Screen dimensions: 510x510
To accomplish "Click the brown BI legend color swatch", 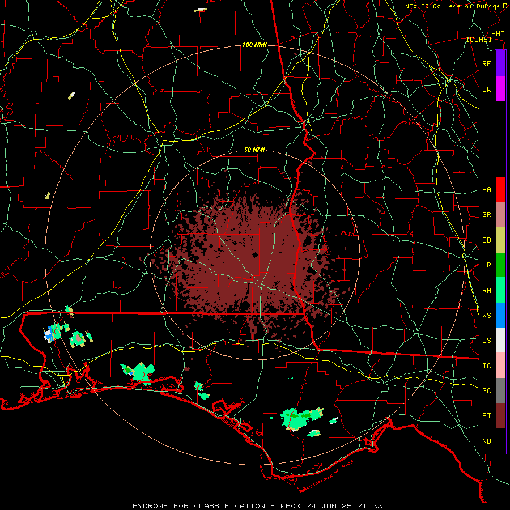I will (x=500, y=416).
